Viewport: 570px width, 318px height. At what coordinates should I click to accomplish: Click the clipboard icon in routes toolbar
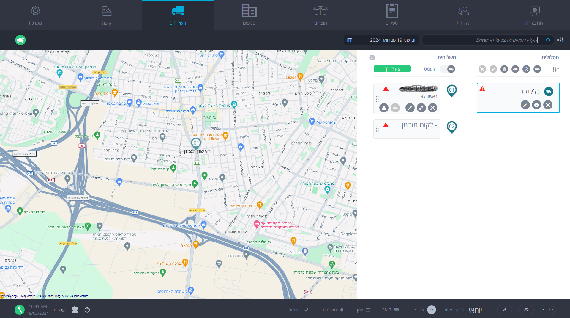click(x=504, y=69)
